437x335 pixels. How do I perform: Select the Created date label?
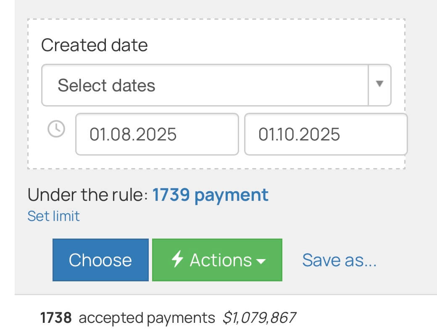click(x=94, y=45)
